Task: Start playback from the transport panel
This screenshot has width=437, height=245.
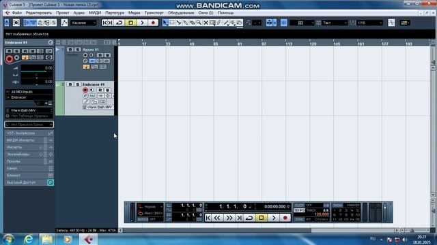Action: [274, 218]
